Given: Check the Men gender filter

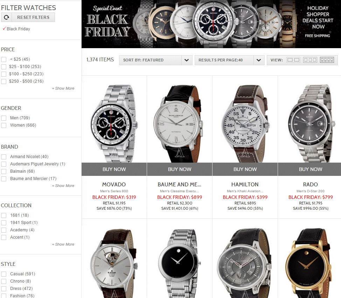Looking at the screenshot, I should 4,118.
